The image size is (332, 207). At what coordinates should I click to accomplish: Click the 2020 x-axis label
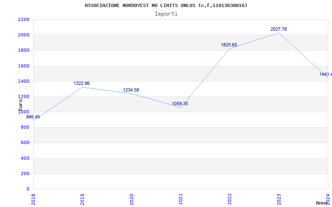[132, 200]
